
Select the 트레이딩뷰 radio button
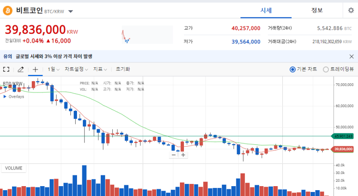pos(326,70)
